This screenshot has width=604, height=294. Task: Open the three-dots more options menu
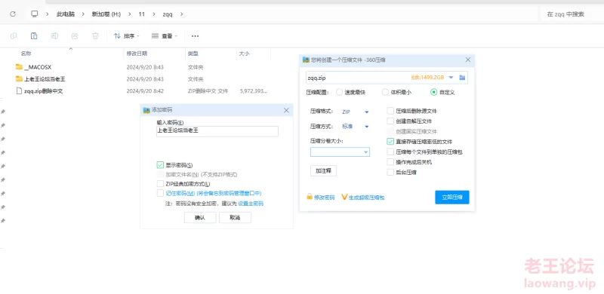[195, 35]
